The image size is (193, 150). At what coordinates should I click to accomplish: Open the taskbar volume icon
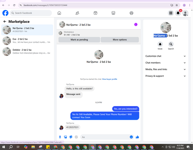coord(173,147)
